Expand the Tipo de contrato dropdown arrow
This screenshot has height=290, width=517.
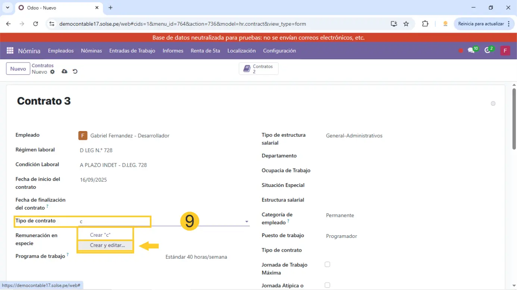click(x=247, y=222)
